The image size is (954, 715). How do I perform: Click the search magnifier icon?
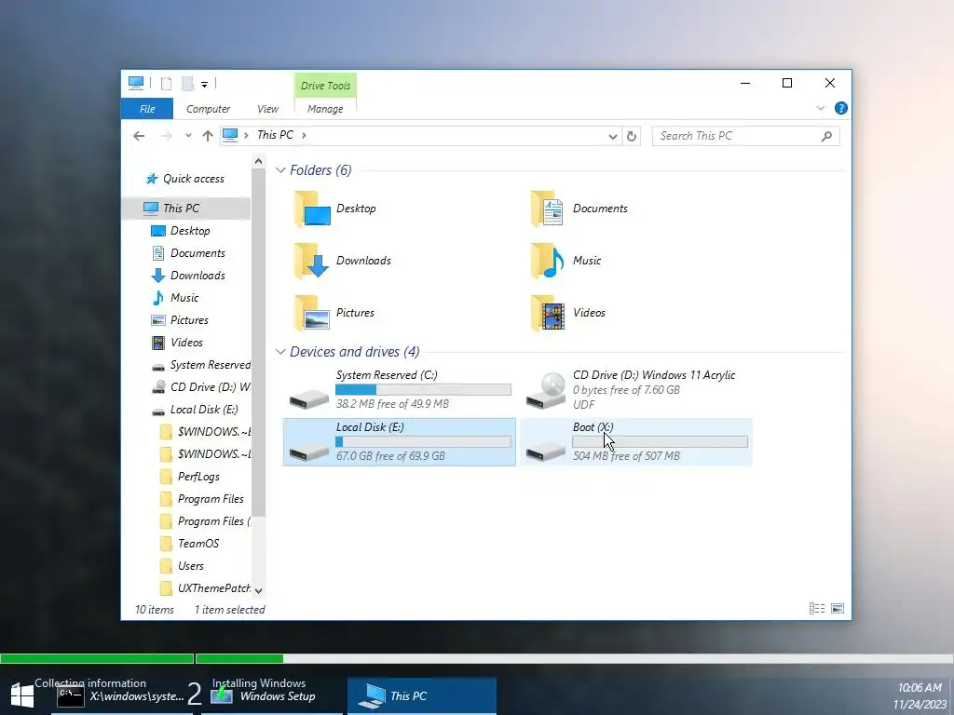pyautogui.click(x=826, y=136)
